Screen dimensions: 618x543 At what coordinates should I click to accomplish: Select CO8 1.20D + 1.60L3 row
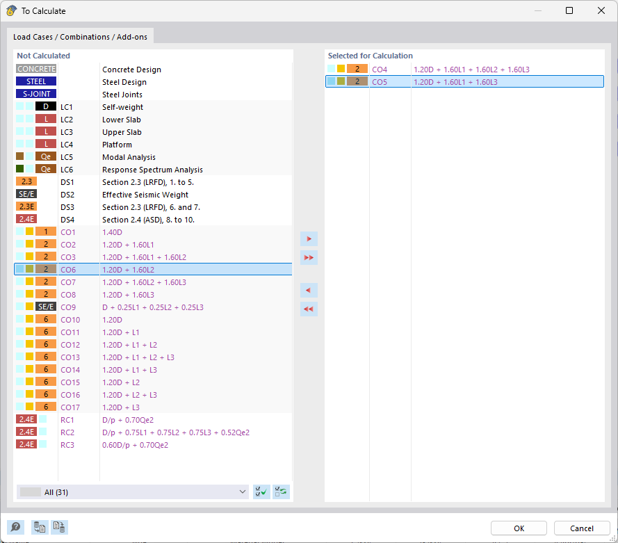[x=154, y=295]
